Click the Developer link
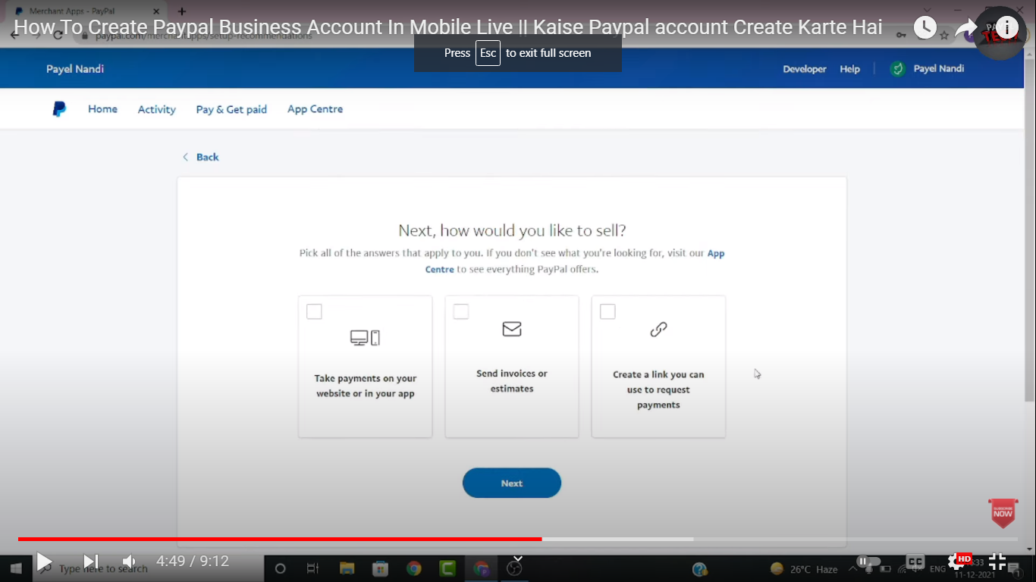The image size is (1036, 582). click(805, 69)
